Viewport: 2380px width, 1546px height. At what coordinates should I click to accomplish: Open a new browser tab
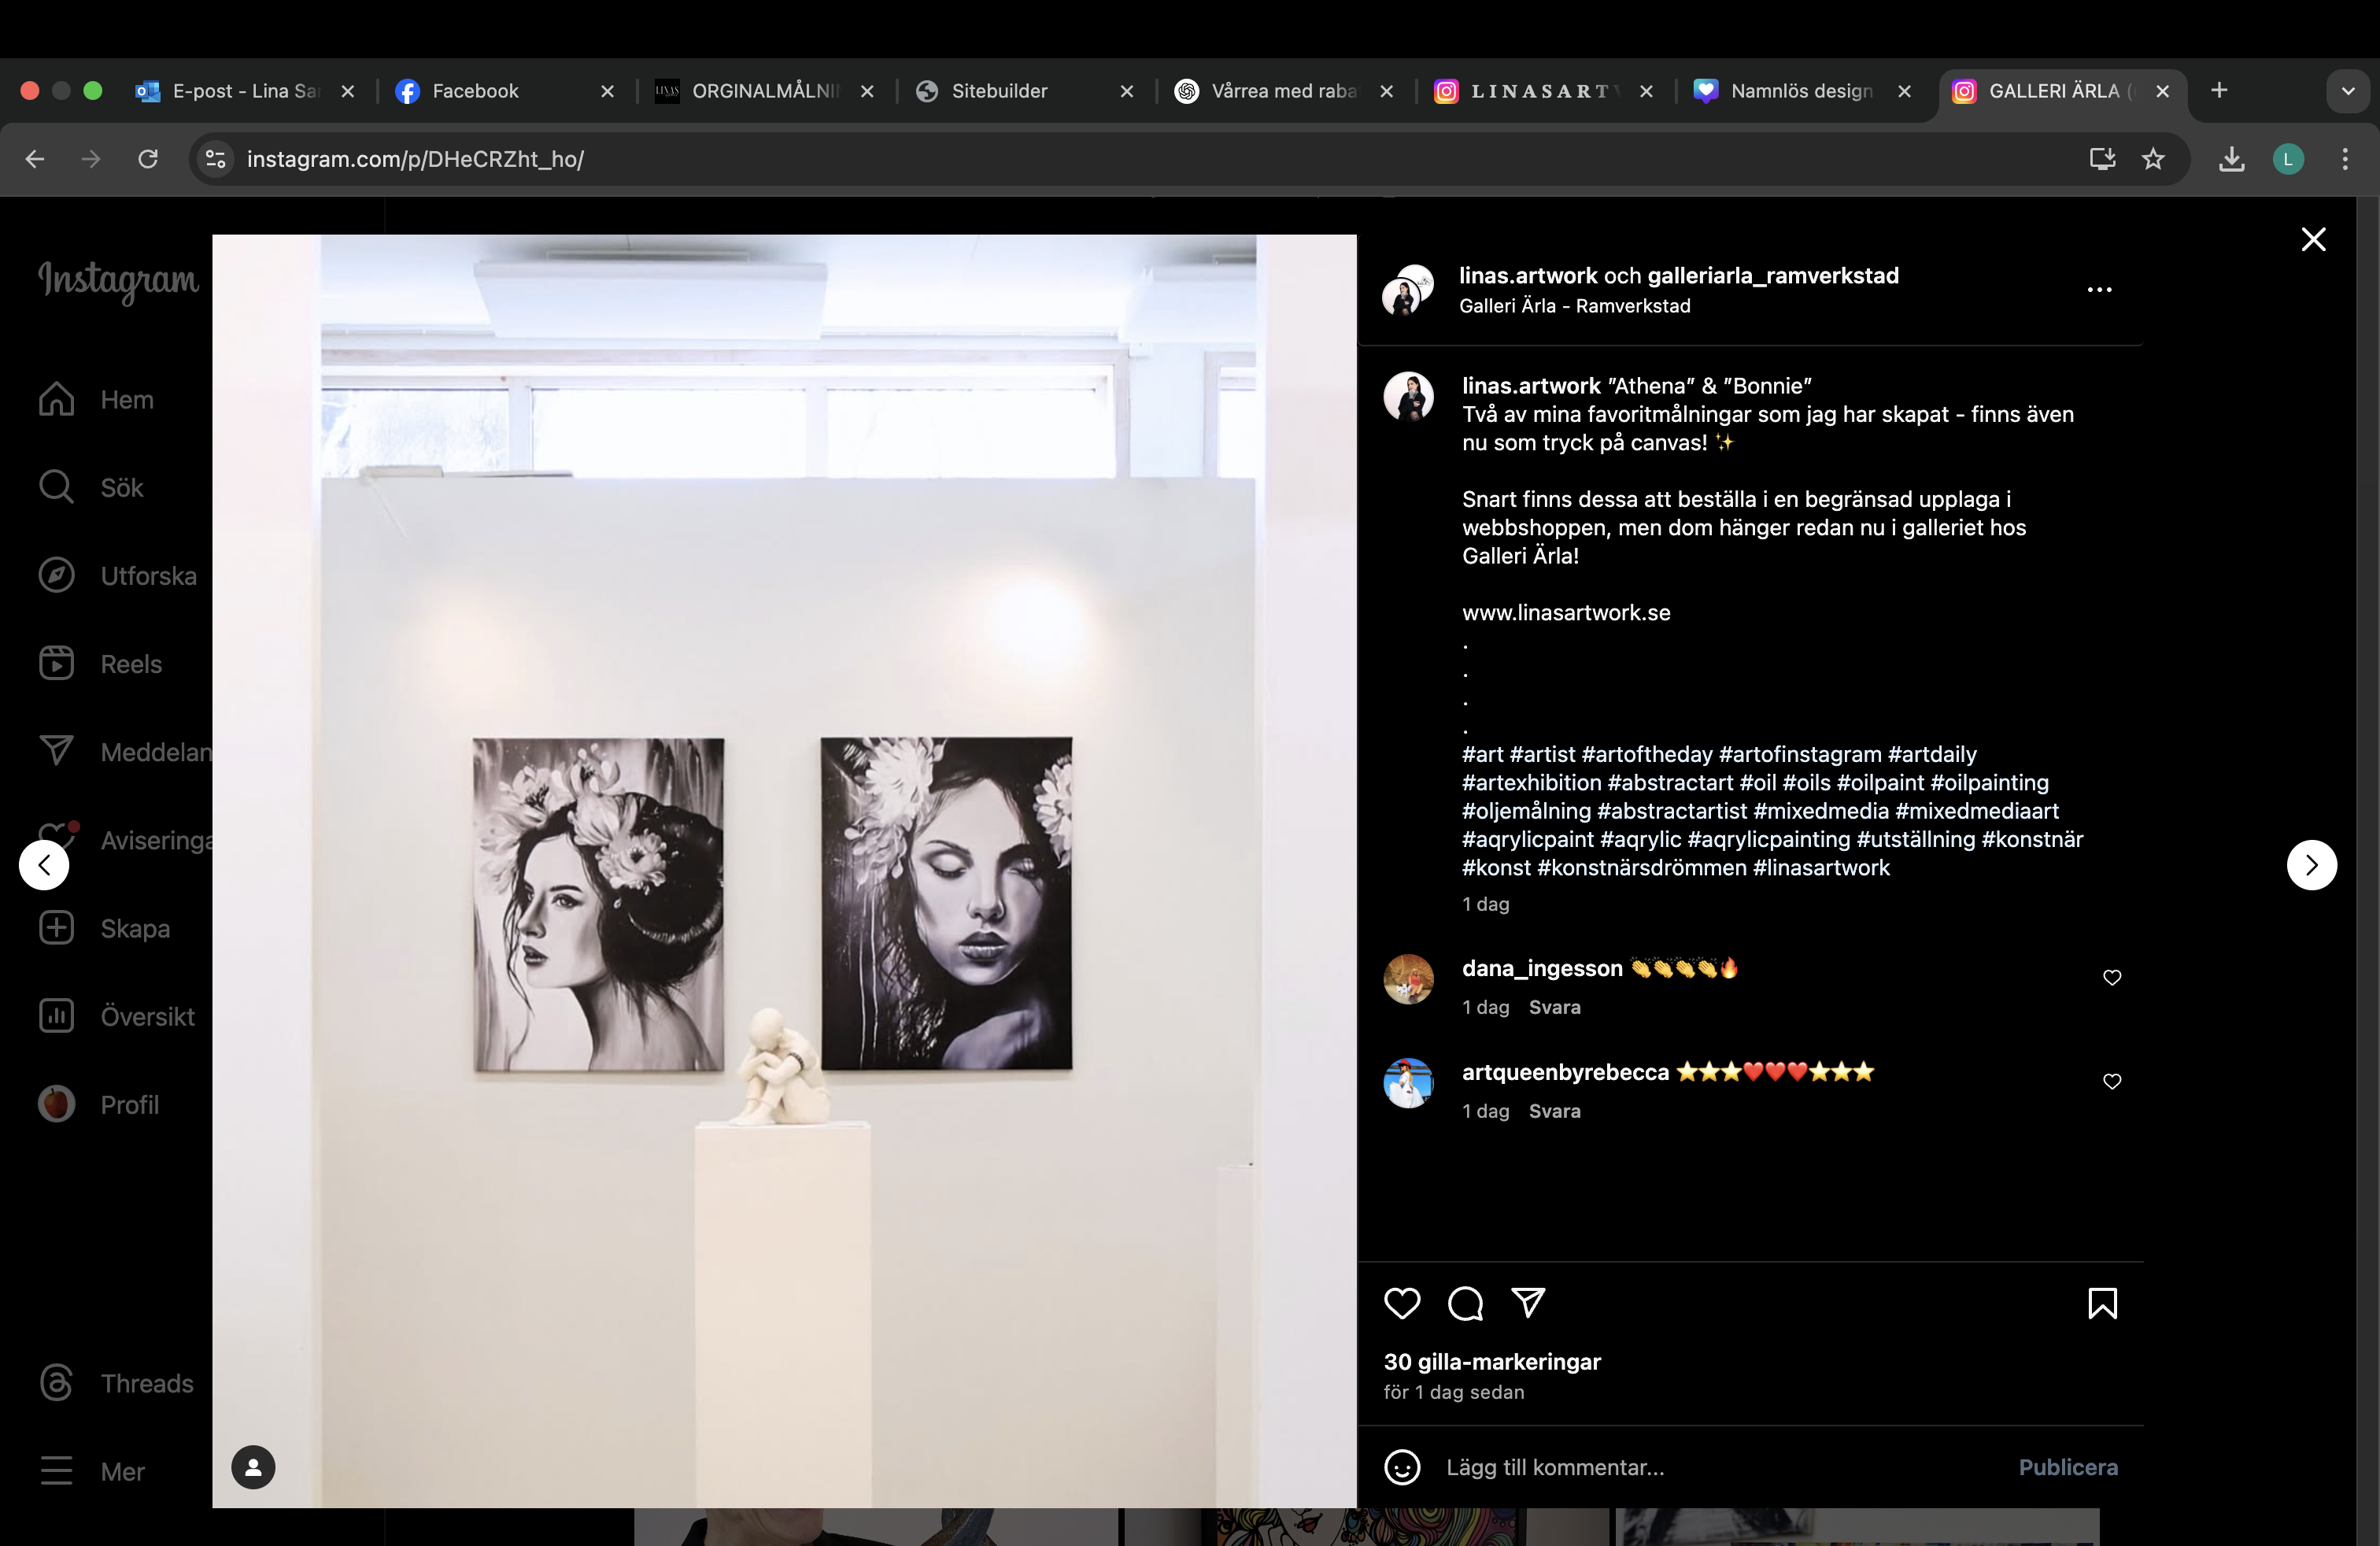2219,90
